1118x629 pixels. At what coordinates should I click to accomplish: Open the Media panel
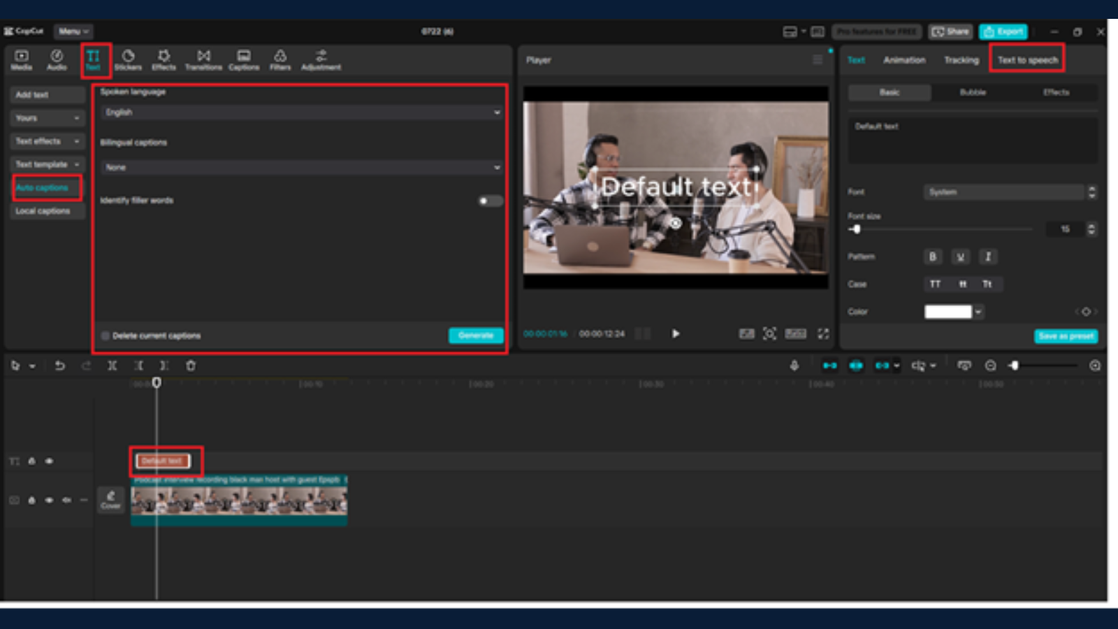tap(22, 60)
